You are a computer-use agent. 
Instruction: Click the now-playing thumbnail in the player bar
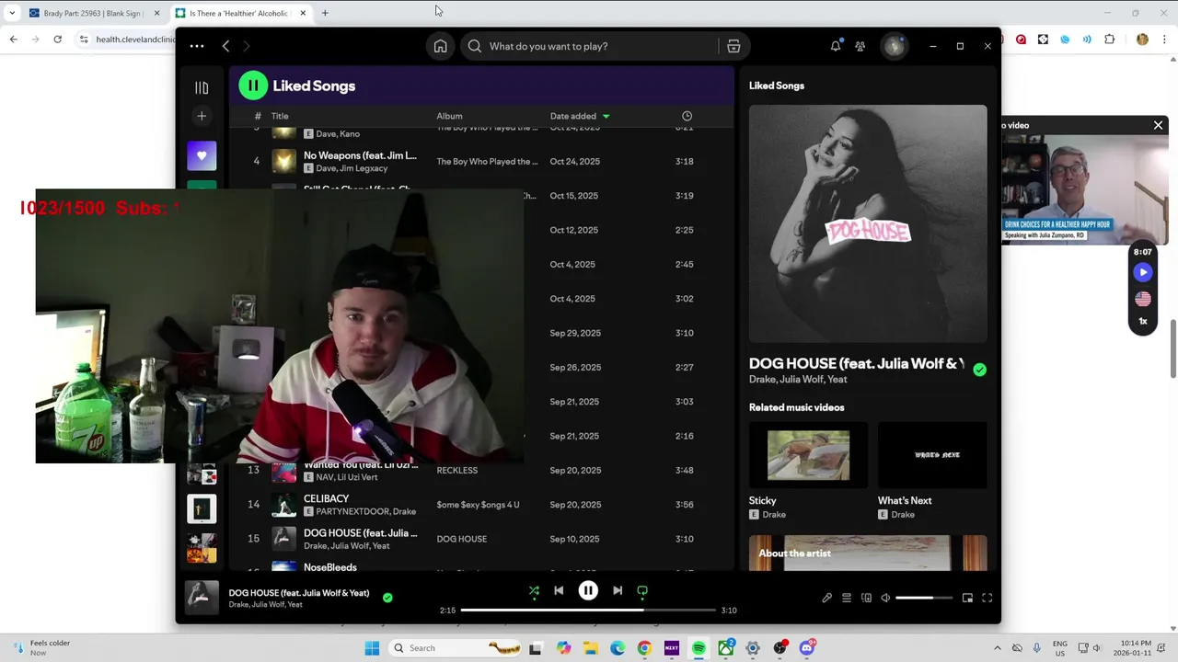(x=202, y=598)
